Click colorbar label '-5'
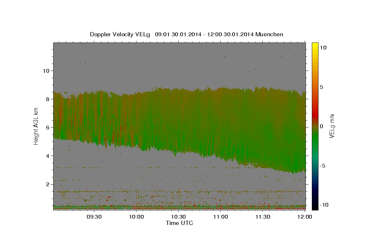This screenshot has width=378, height=252. [323, 166]
